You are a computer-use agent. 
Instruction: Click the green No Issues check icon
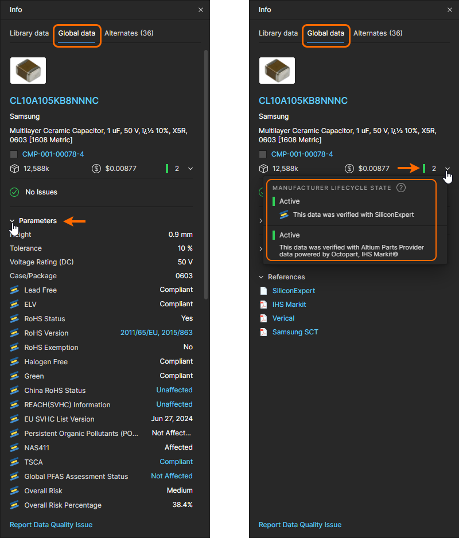pyautogui.click(x=14, y=192)
